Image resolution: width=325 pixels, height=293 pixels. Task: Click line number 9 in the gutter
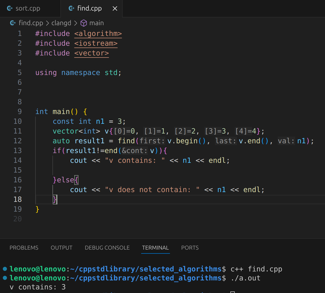pos(20,112)
